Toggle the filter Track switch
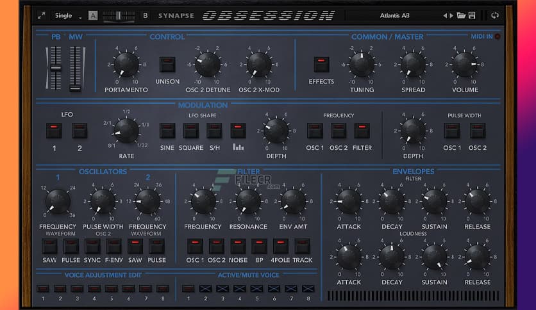Image resolution: width=536 pixels, height=310 pixels. pyautogui.click(x=302, y=246)
